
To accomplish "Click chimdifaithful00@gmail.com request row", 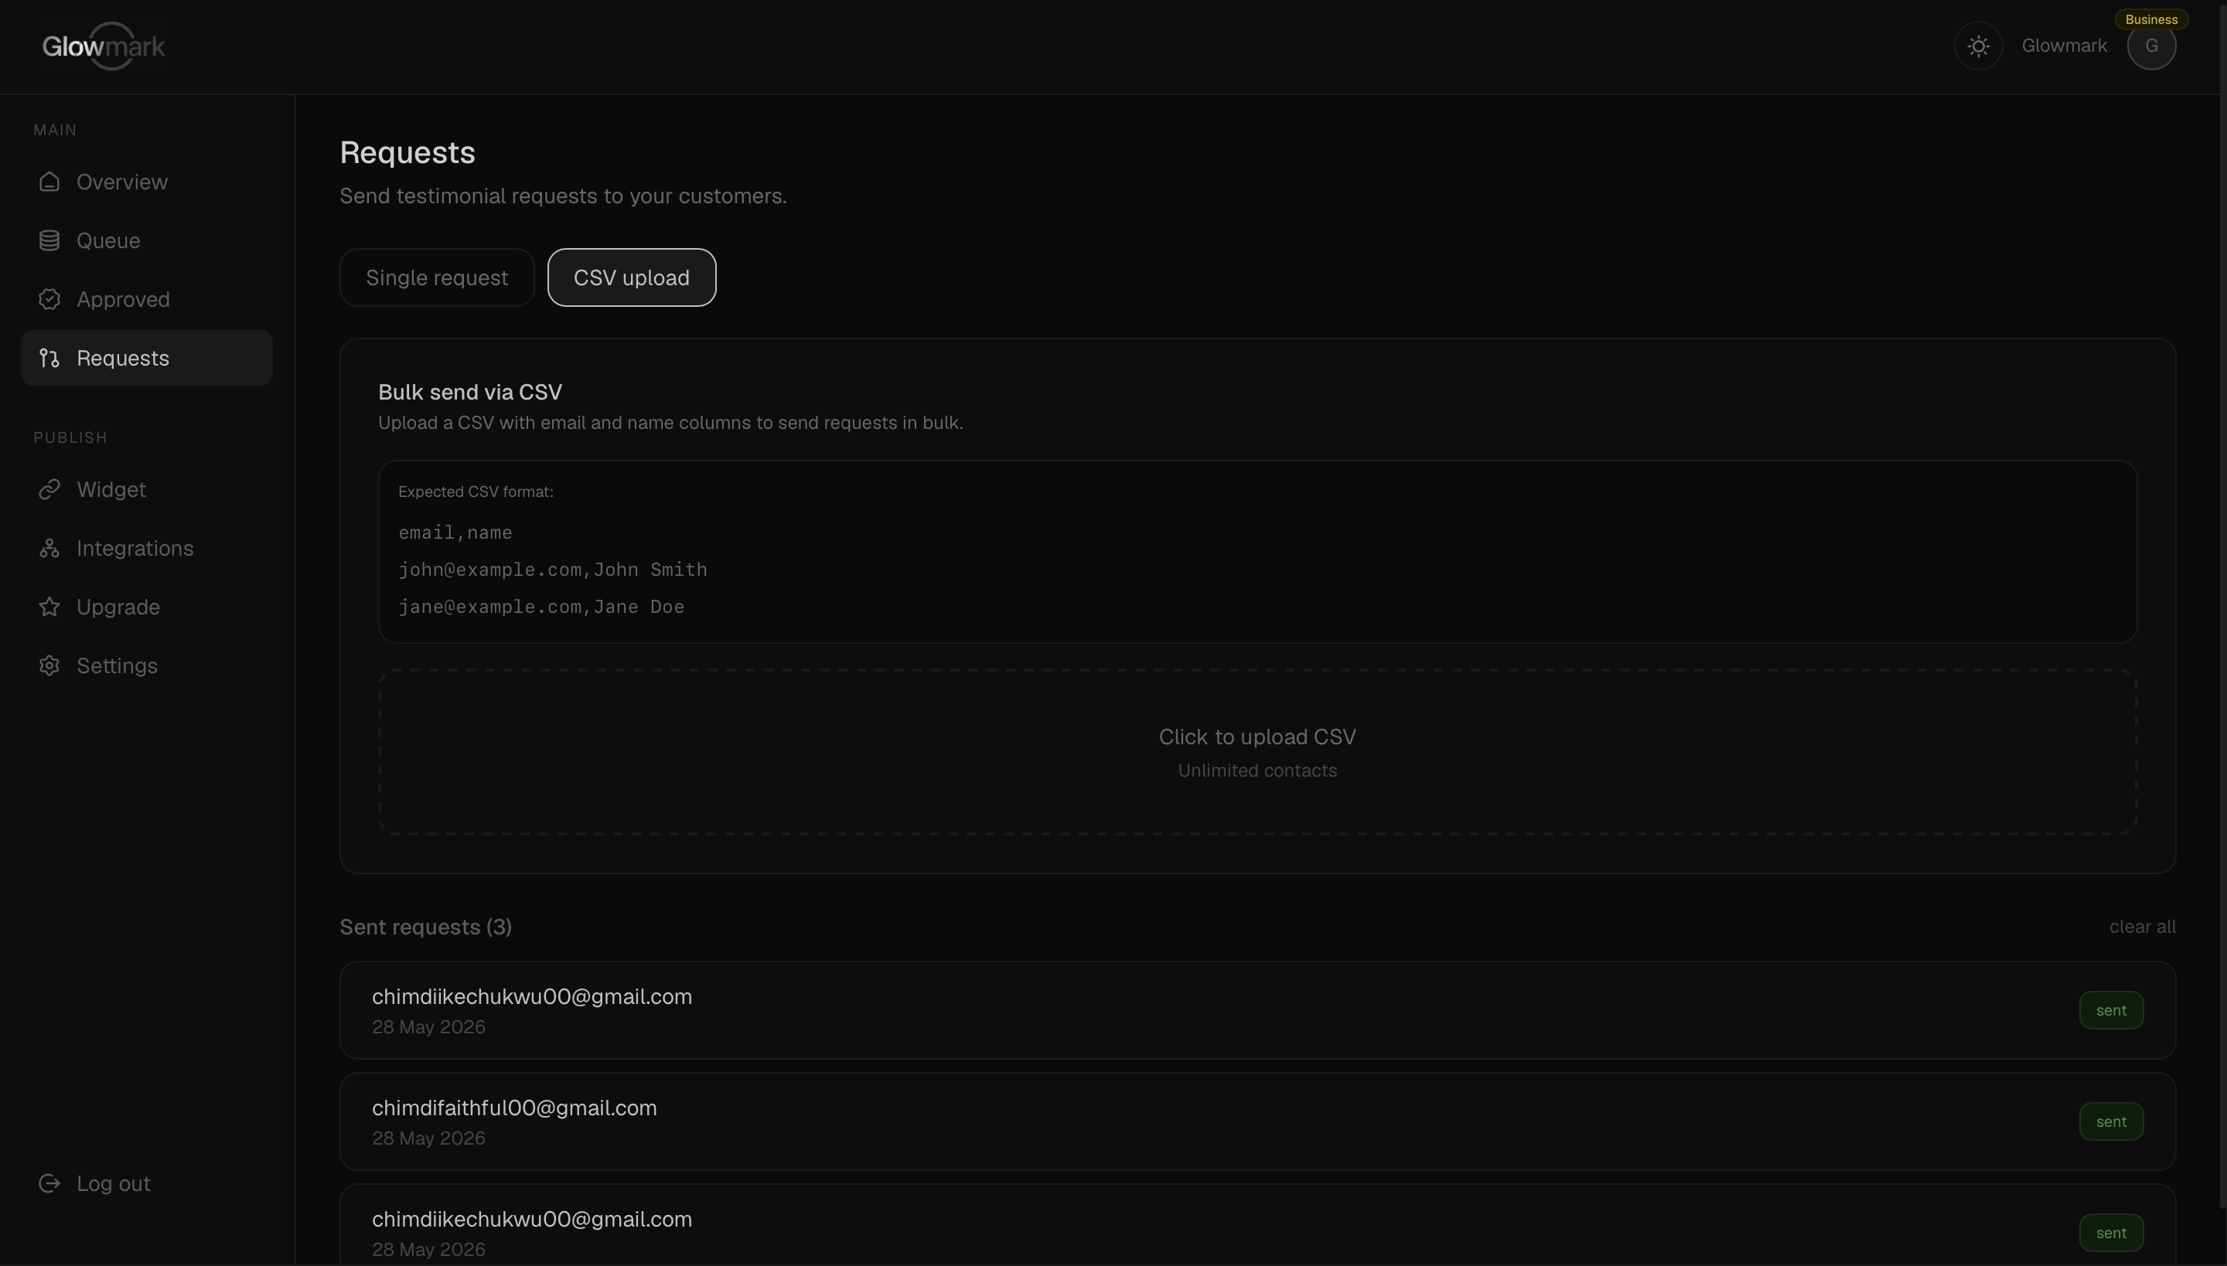I will point(1257,1121).
